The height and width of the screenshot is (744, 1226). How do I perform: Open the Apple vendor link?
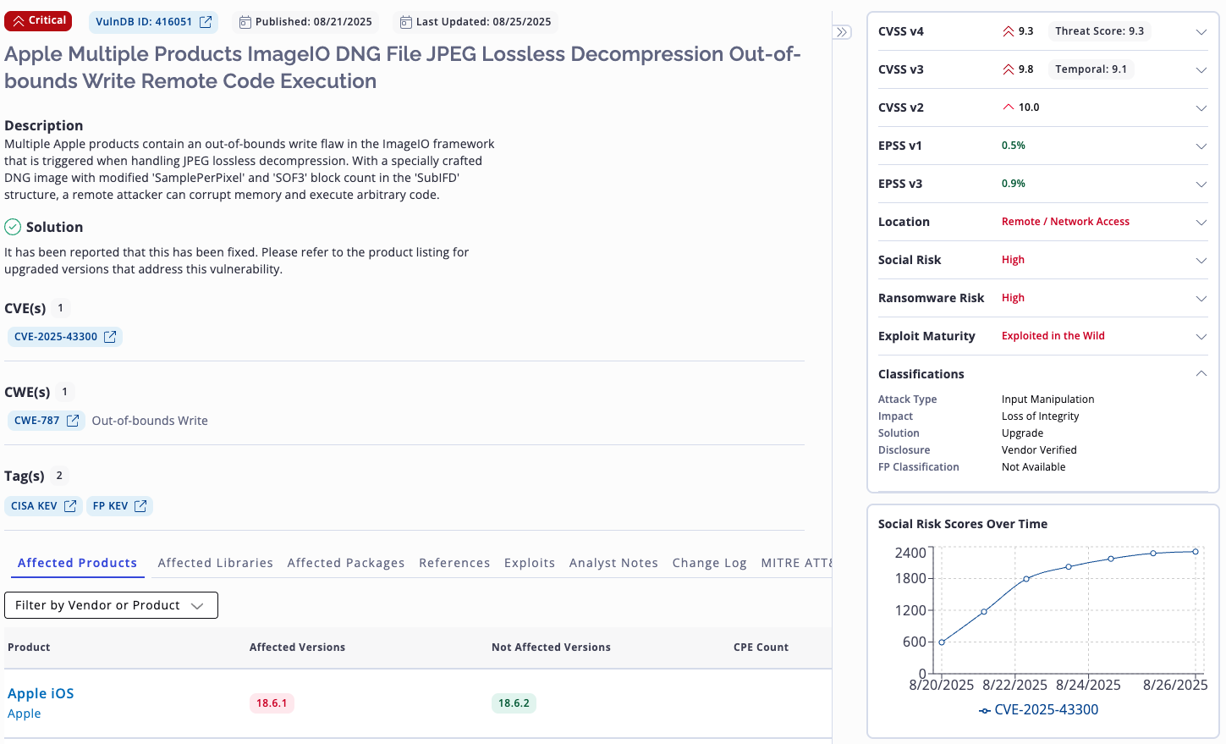pos(24,714)
